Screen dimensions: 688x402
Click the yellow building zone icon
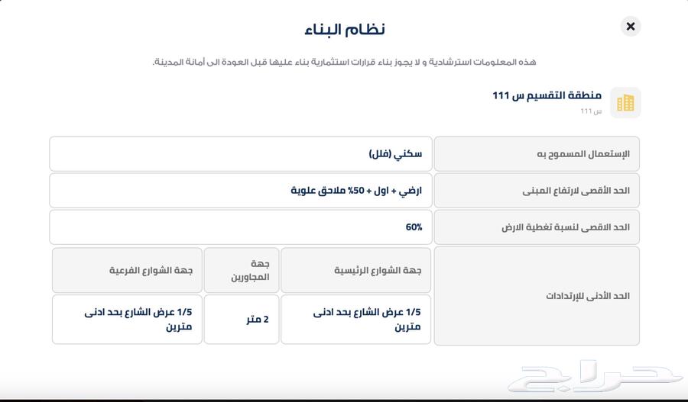point(625,103)
